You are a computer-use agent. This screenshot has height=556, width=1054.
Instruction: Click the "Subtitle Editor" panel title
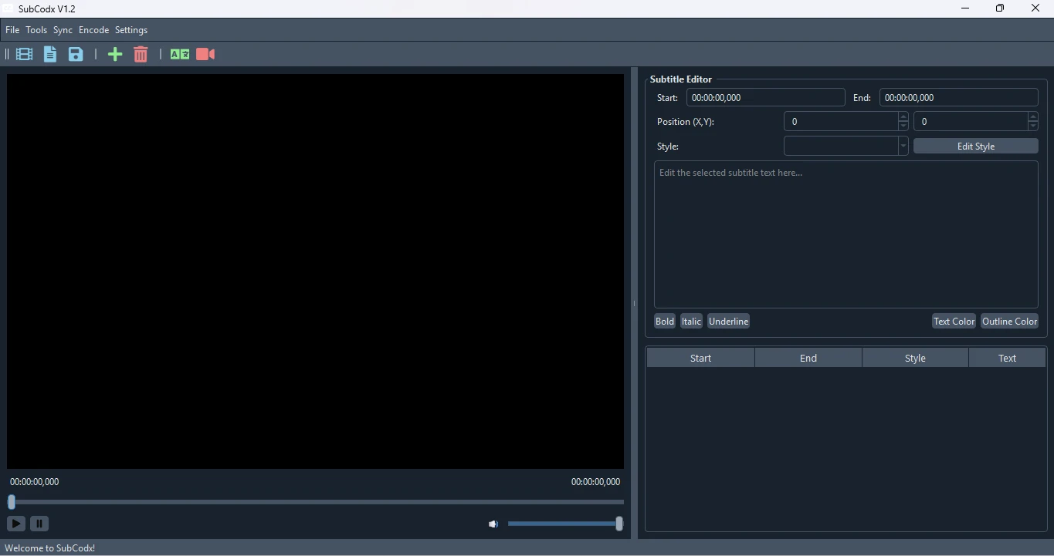point(681,79)
